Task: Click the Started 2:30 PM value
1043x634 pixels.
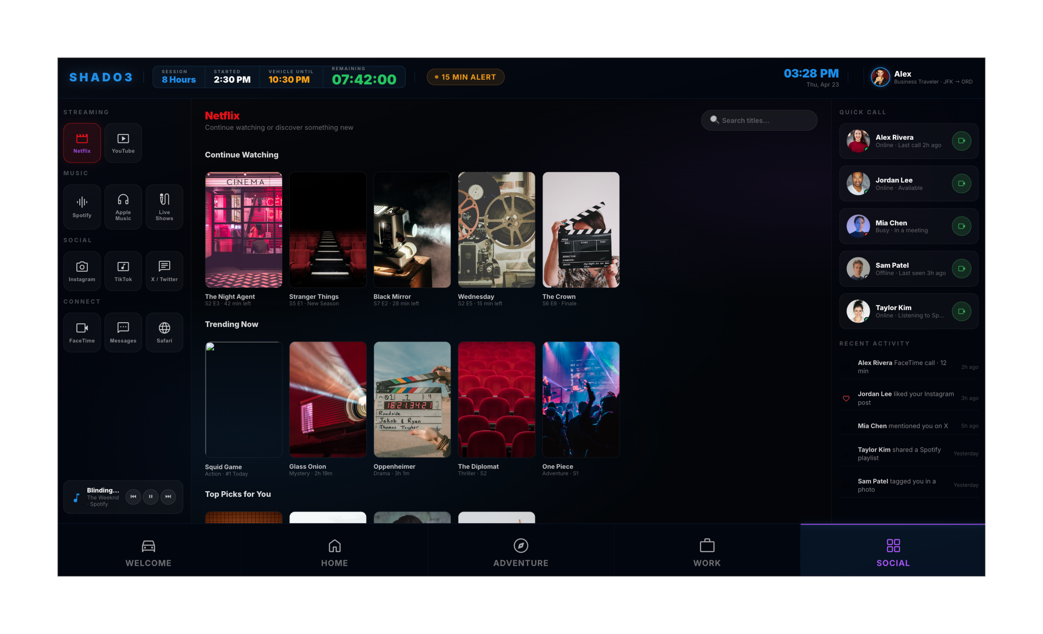Action: click(x=232, y=80)
